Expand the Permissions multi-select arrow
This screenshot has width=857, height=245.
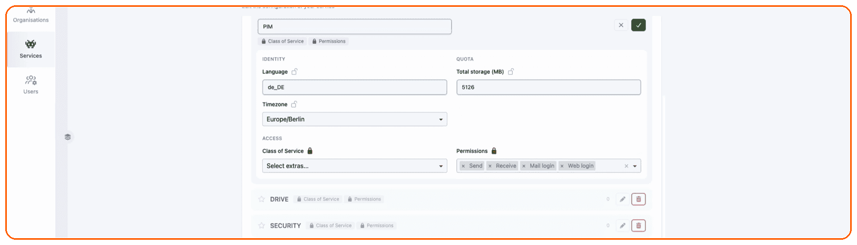point(635,166)
